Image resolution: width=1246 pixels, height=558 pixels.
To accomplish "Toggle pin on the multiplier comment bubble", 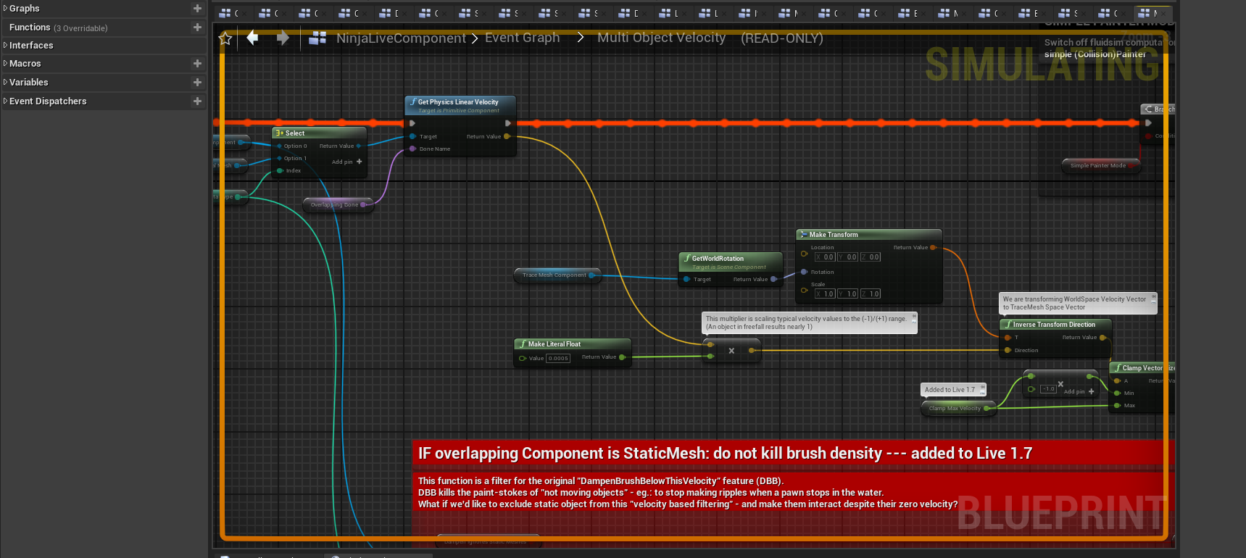I will tap(913, 317).
